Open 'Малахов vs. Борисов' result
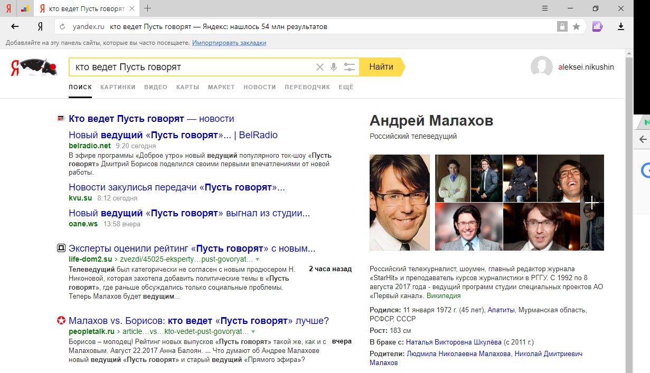The height and width of the screenshot is (373, 650). pos(199,321)
